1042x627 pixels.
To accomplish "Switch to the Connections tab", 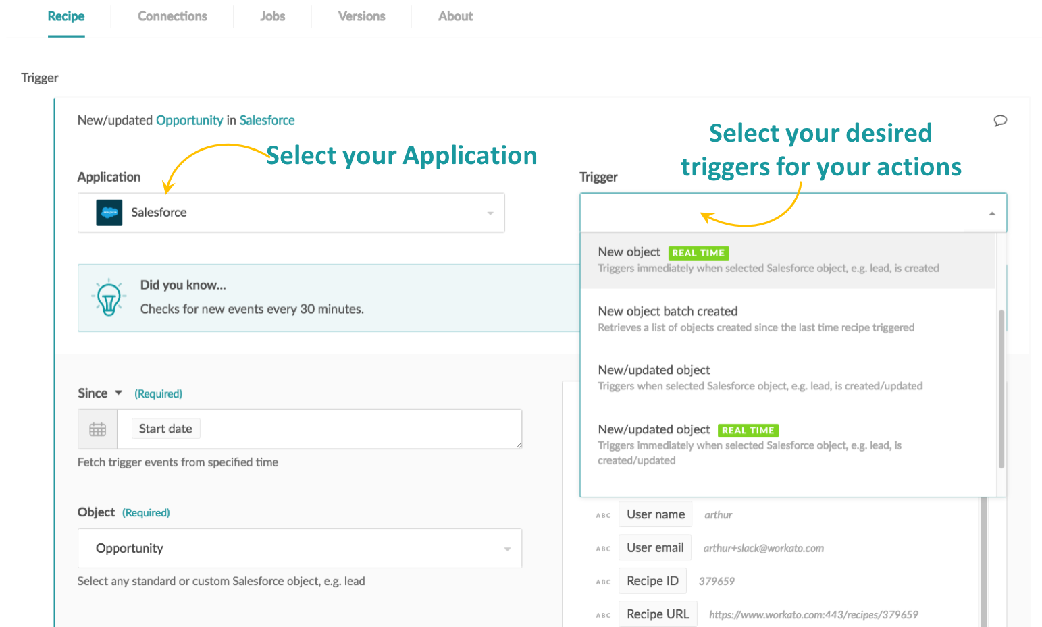I will 172,16.
